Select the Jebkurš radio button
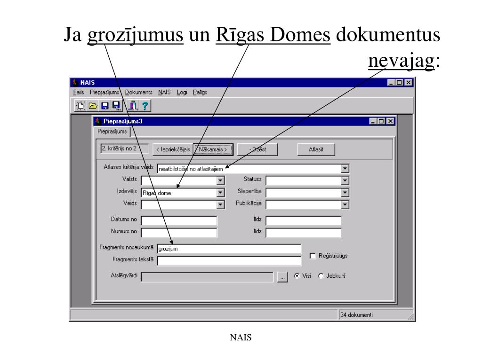This screenshot has width=482, height=361. point(321,275)
